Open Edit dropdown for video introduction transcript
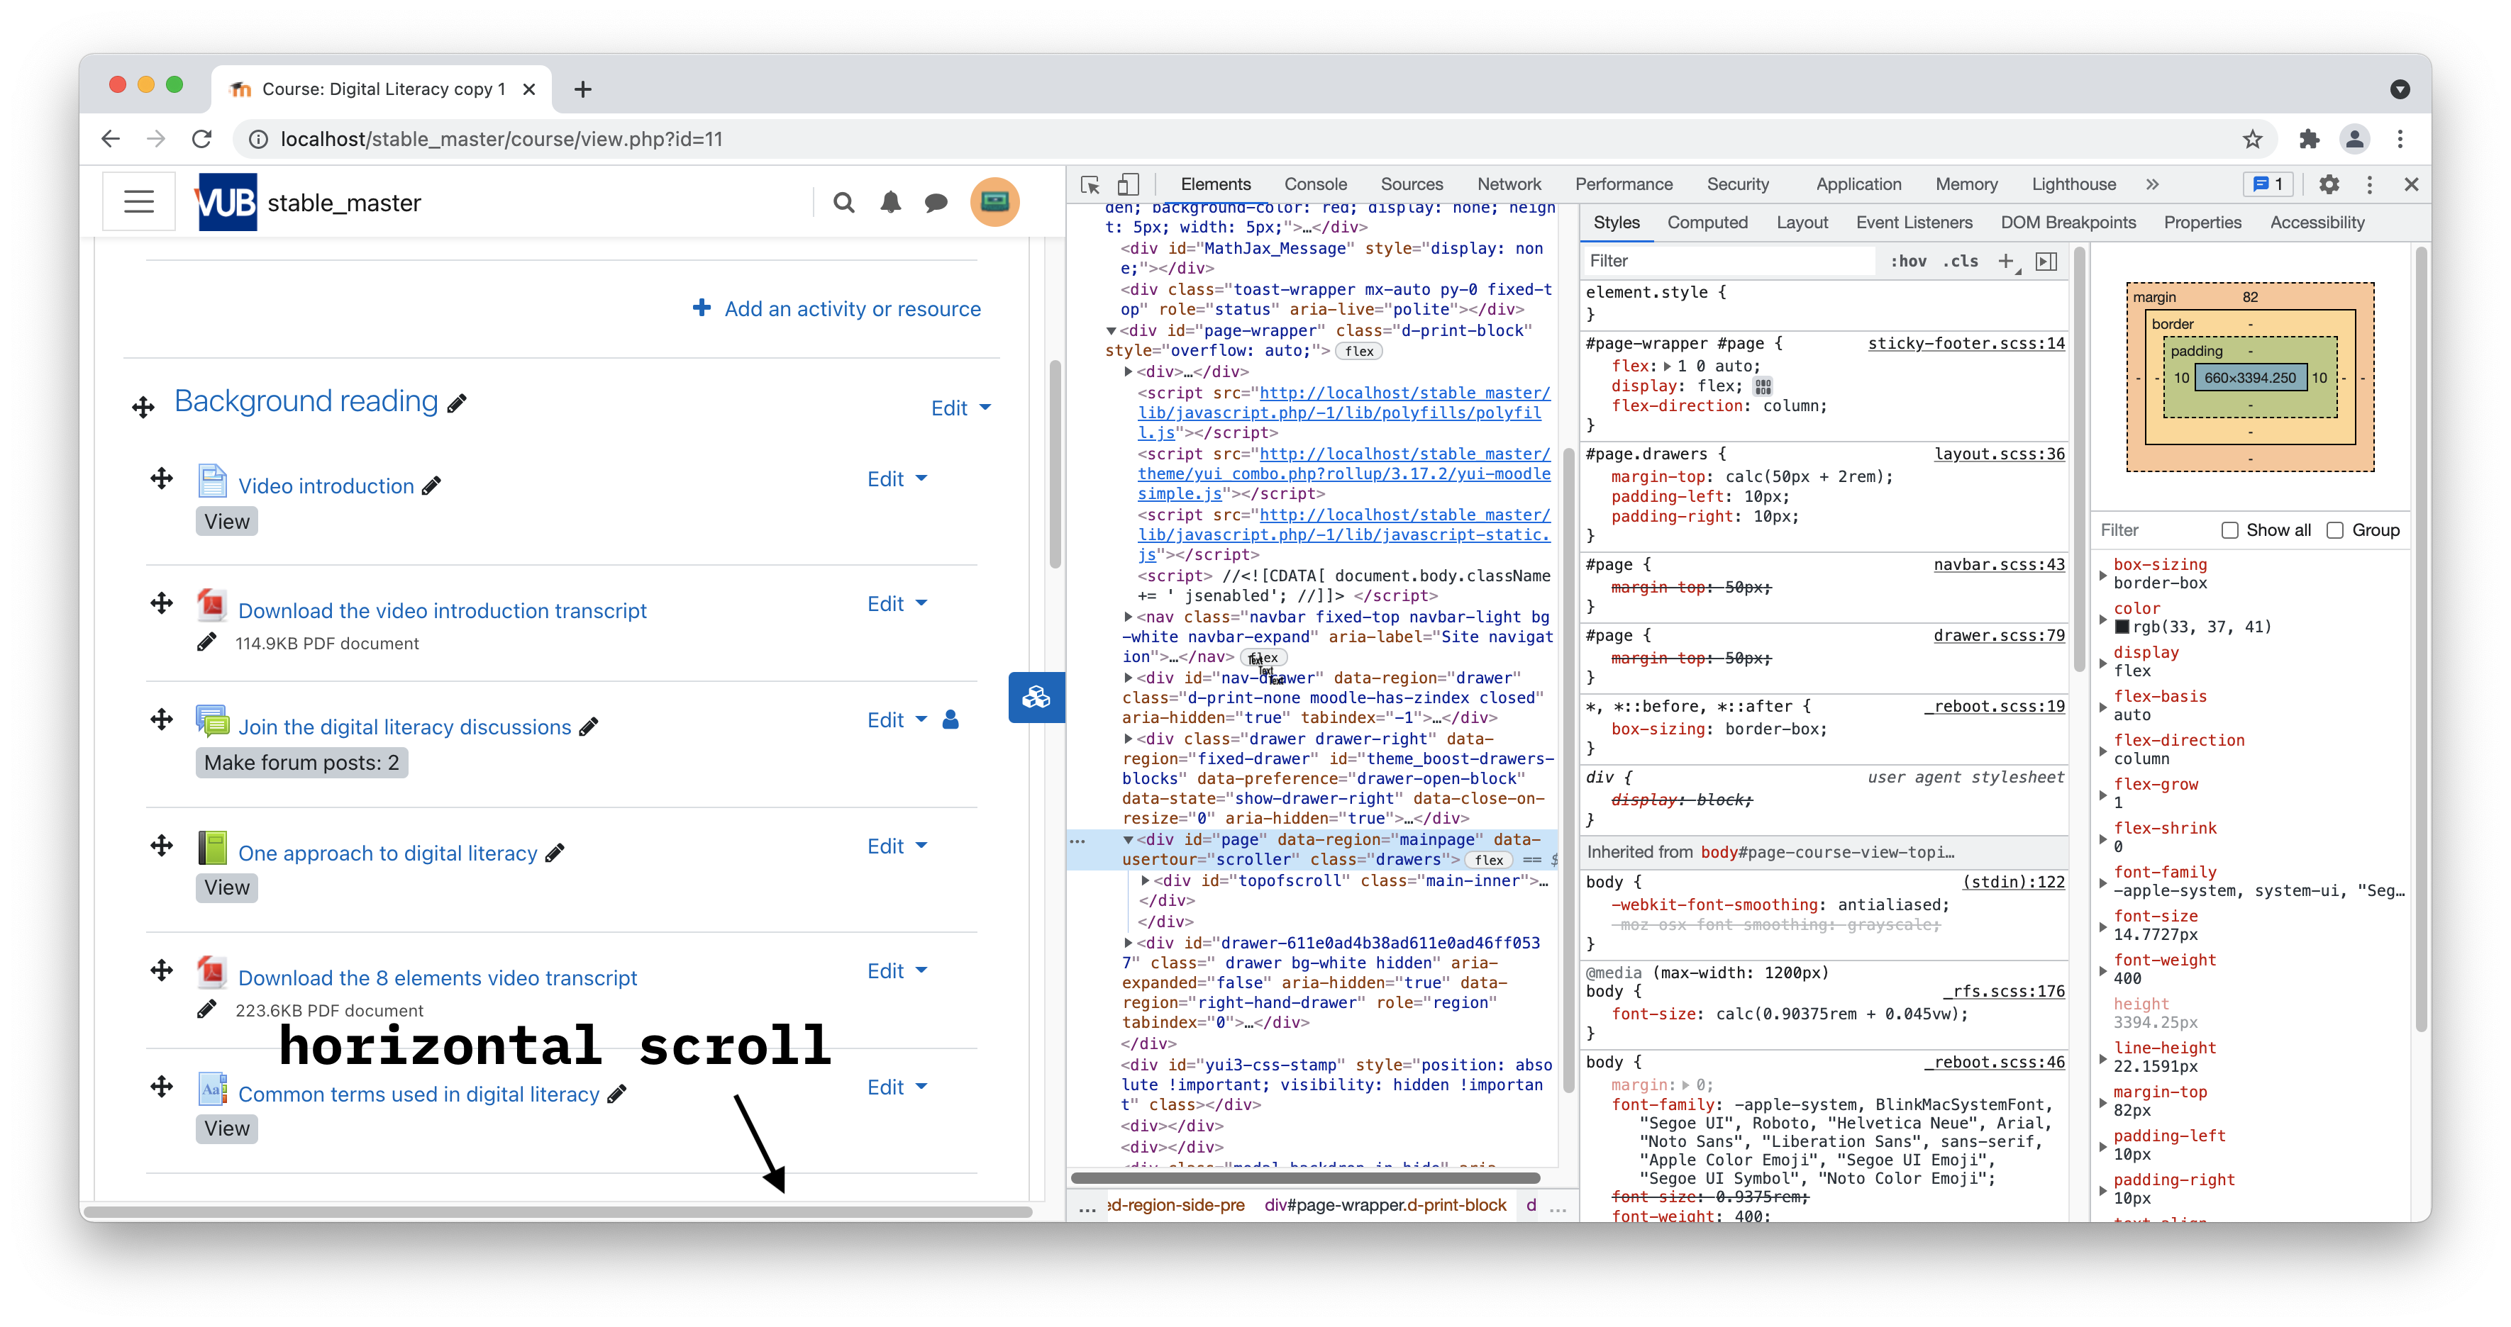 897,604
